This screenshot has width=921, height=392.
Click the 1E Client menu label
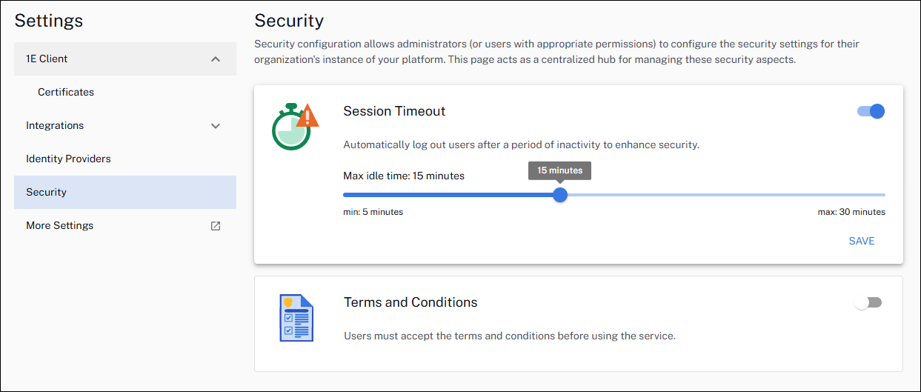tap(47, 59)
